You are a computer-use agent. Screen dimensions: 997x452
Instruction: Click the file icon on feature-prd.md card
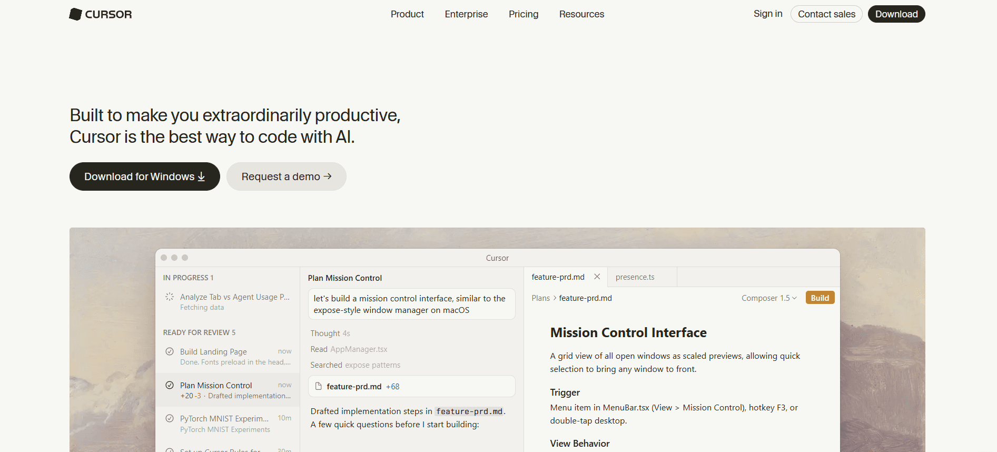click(318, 386)
